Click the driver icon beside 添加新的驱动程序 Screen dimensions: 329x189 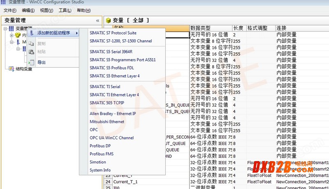(x=32, y=33)
